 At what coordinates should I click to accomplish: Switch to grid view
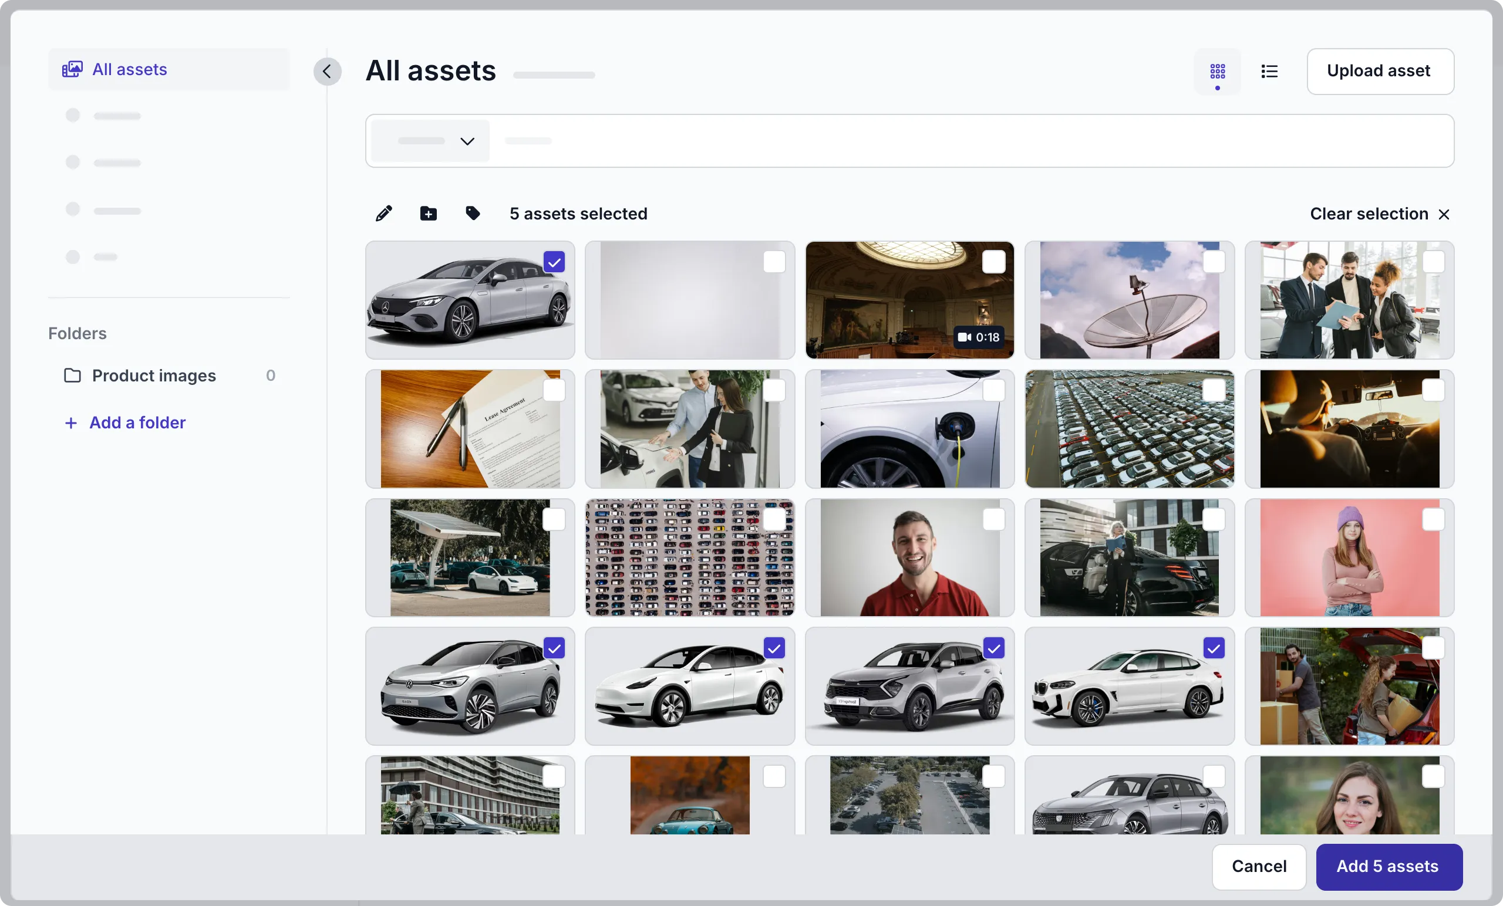1217,72
